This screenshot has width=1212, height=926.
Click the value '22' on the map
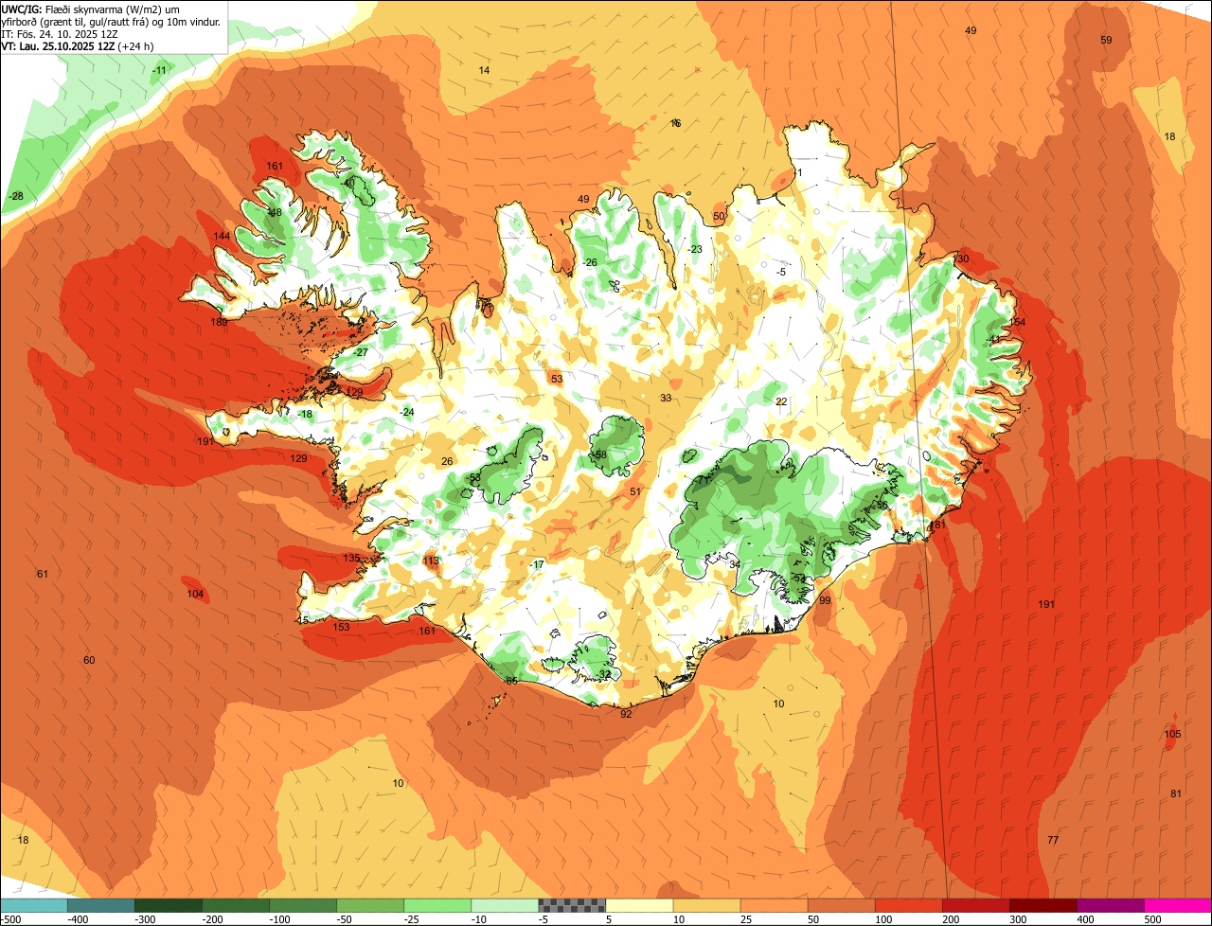[781, 401]
